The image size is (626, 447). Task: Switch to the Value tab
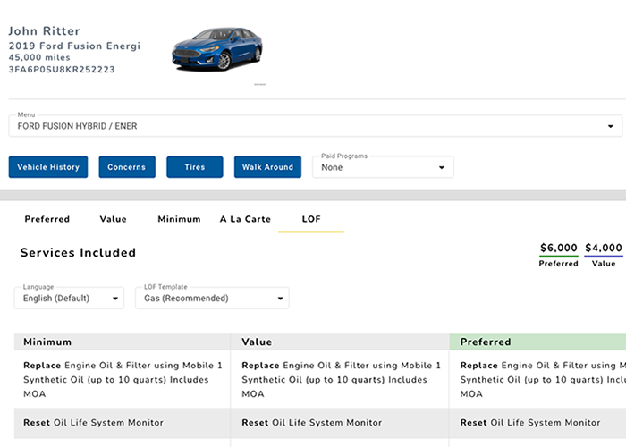(113, 219)
